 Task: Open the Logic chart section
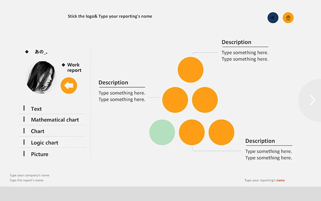pos(44,143)
